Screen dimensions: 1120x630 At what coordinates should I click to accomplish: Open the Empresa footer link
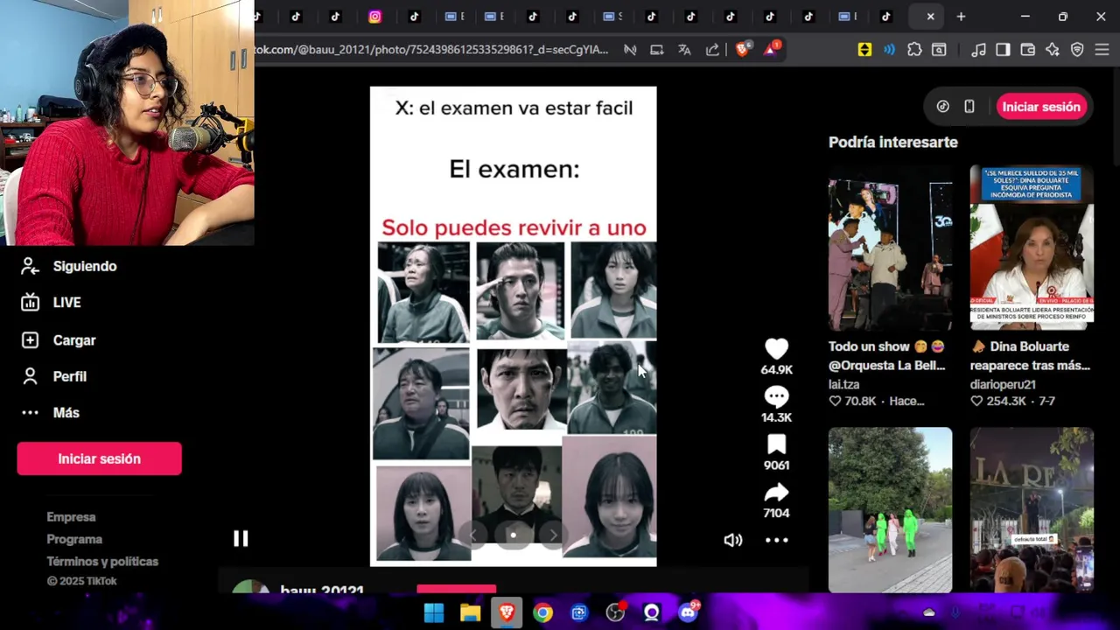pos(71,517)
